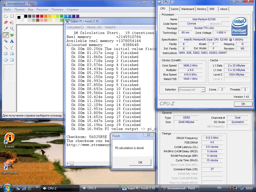Click the network connection tray icon
The width and height of the screenshot is (256, 192).
tap(242, 188)
